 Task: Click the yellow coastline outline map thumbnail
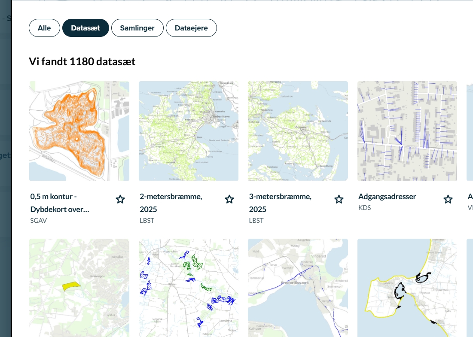[x=407, y=288]
